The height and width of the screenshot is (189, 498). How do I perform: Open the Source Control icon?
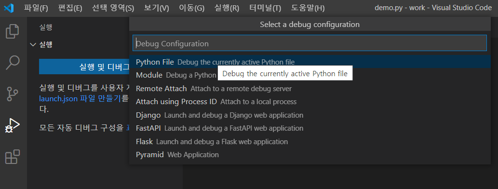13,94
